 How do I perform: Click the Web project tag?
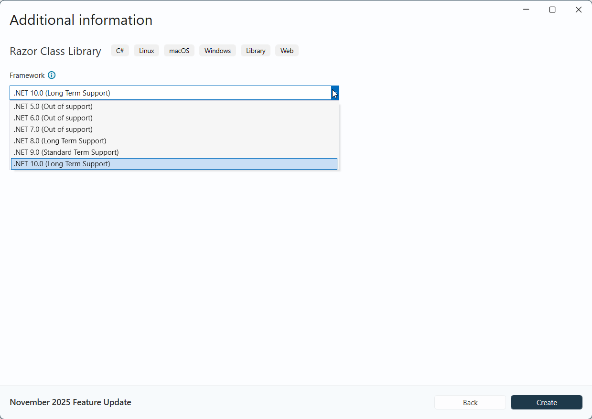click(x=287, y=50)
